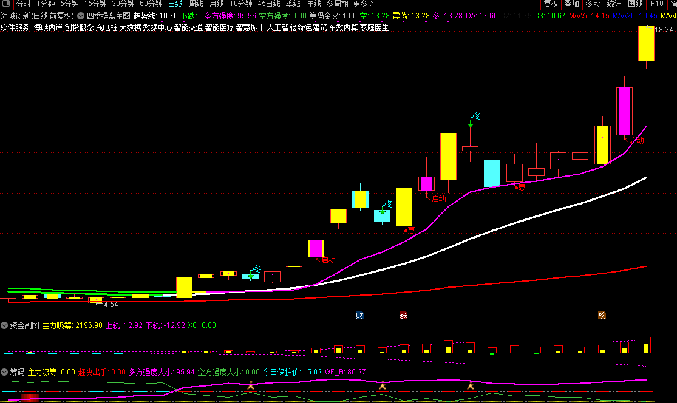Screen dimensions: 677x403
Task: Collapse the 资金副图 sub-chart arrow icon
Action: point(4,325)
